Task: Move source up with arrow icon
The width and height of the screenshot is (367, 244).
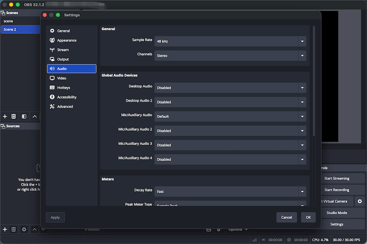Action: point(35,229)
